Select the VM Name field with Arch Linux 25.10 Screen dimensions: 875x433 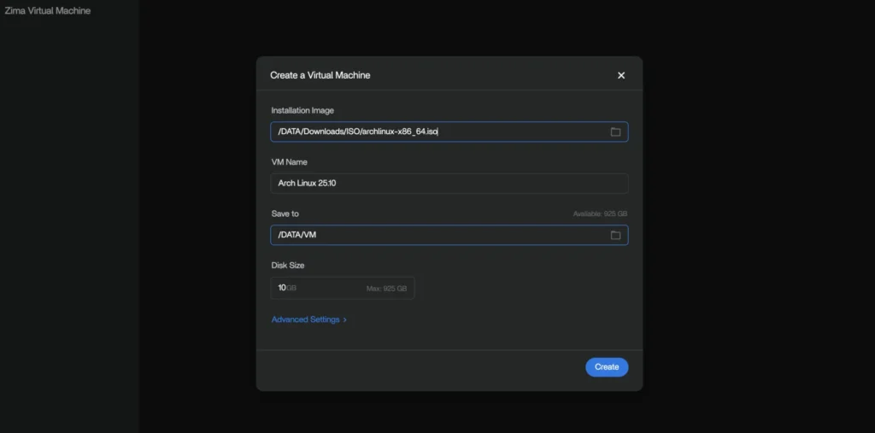449,183
